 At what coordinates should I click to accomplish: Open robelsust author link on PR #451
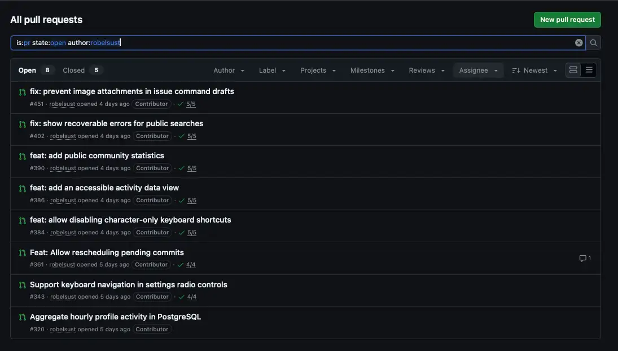pyautogui.click(x=62, y=104)
